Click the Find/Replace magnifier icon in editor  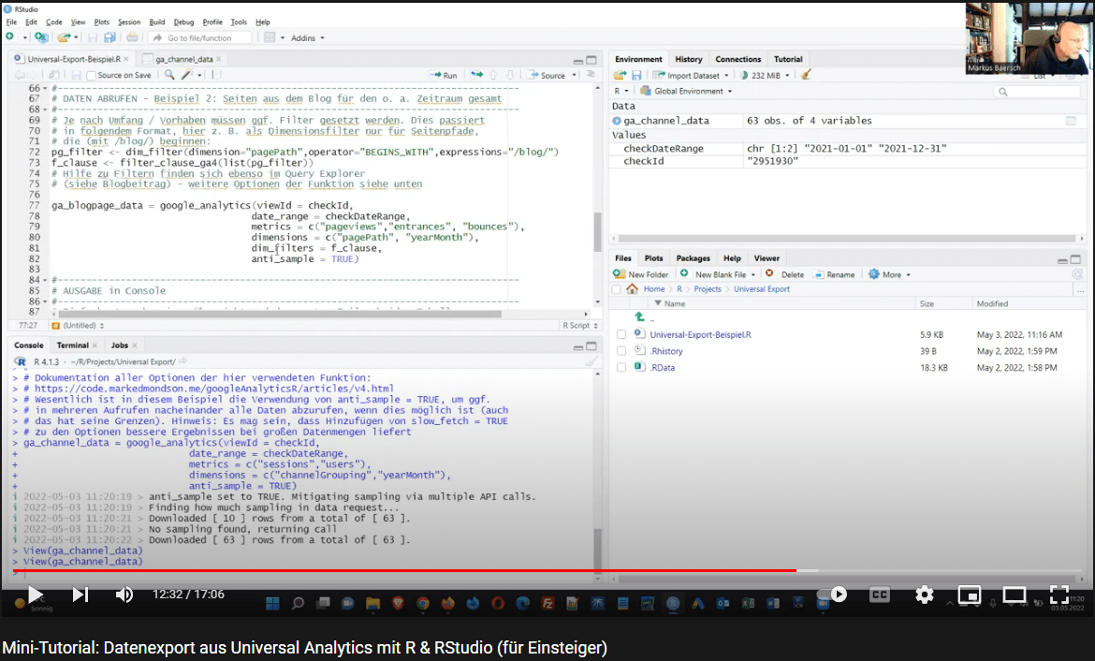tap(169, 75)
